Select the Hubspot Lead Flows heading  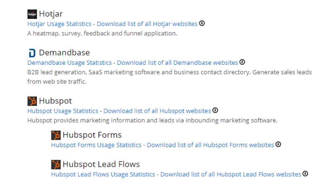[101, 164]
